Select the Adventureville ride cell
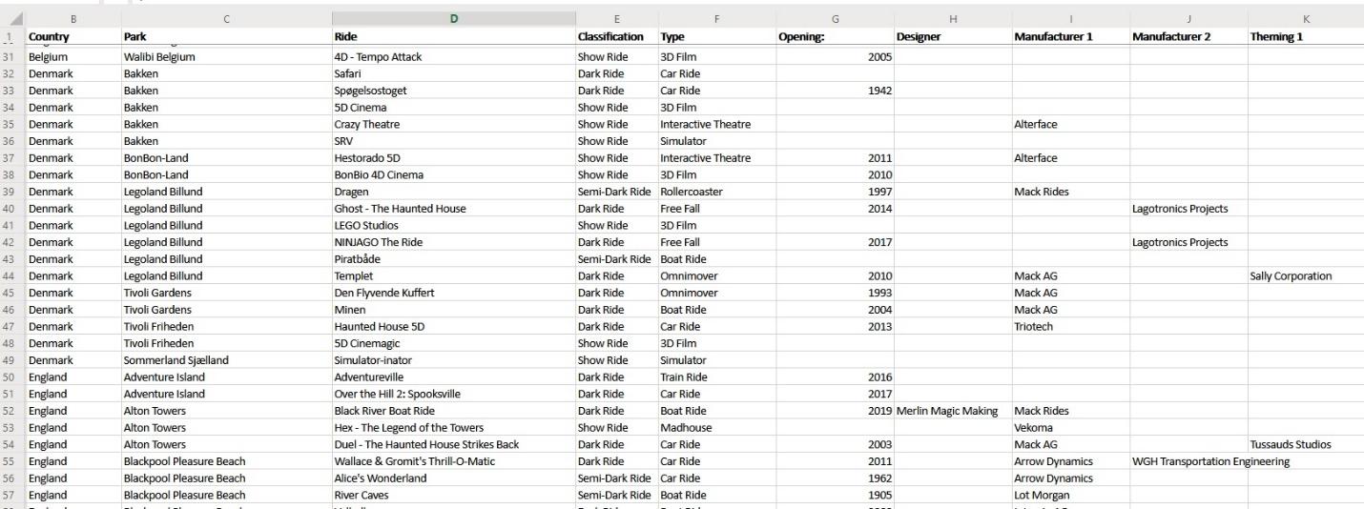The image size is (1364, 509). 454,377
